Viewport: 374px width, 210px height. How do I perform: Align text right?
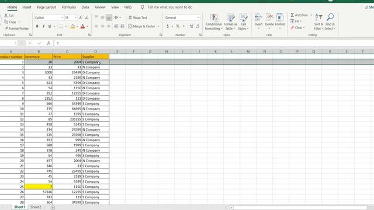[109, 26]
